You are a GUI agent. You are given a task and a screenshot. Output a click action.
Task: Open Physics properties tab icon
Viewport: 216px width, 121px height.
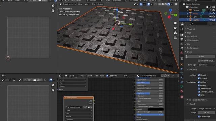click(182, 78)
